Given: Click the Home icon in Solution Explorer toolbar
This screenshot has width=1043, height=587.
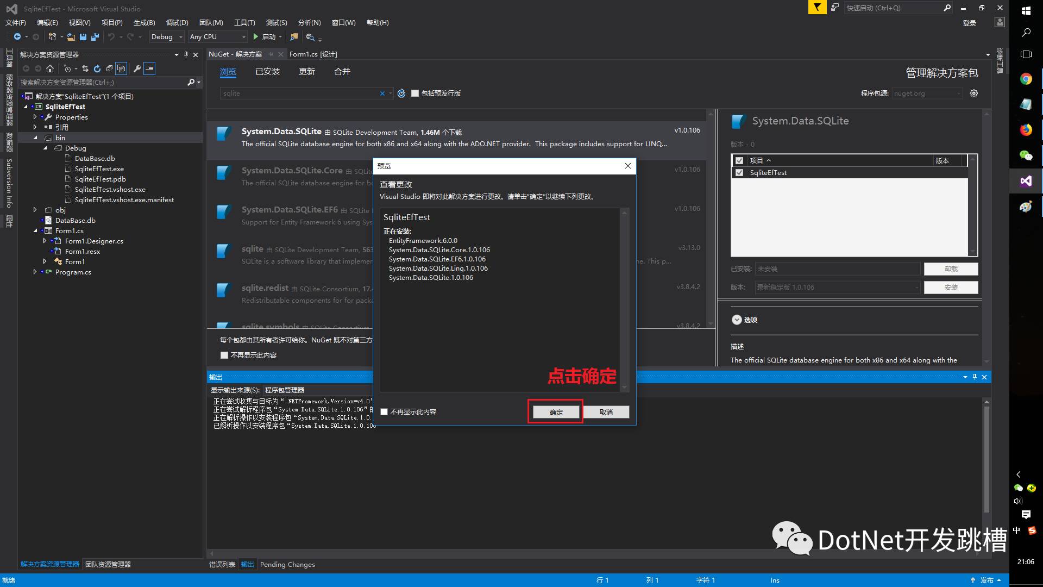Looking at the screenshot, I should (50, 68).
